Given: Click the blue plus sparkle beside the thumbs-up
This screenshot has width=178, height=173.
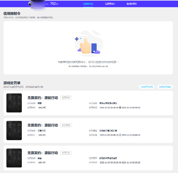Looking at the screenshot, I should (77, 39).
